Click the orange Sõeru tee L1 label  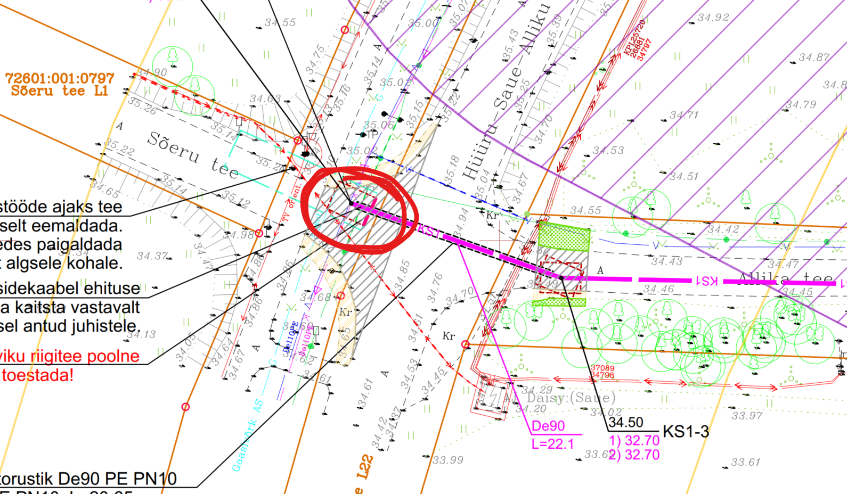[x=60, y=91]
